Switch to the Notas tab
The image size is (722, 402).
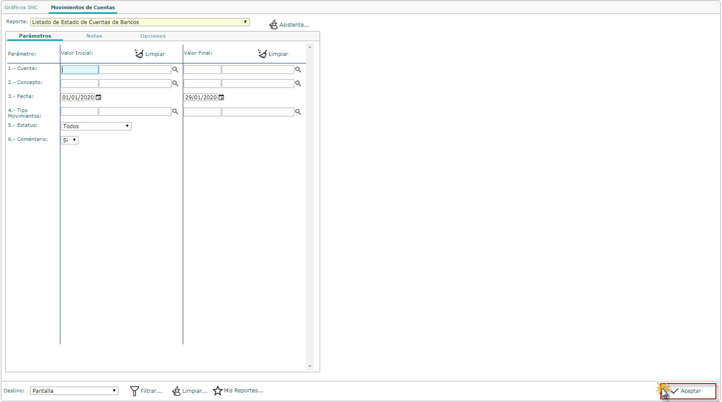pyautogui.click(x=94, y=36)
